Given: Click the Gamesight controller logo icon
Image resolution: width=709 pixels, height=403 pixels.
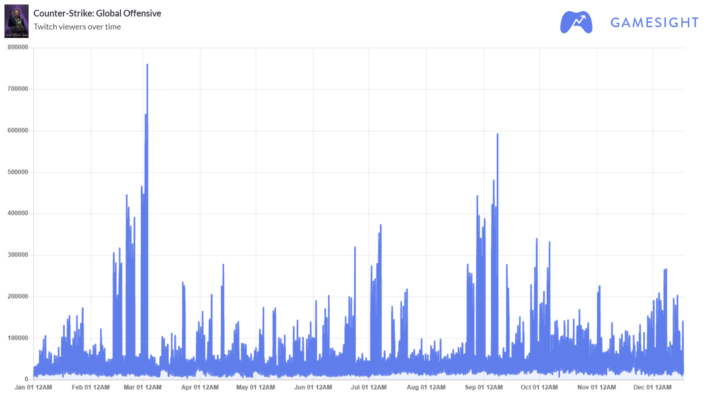Looking at the screenshot, I should (576, 22).
